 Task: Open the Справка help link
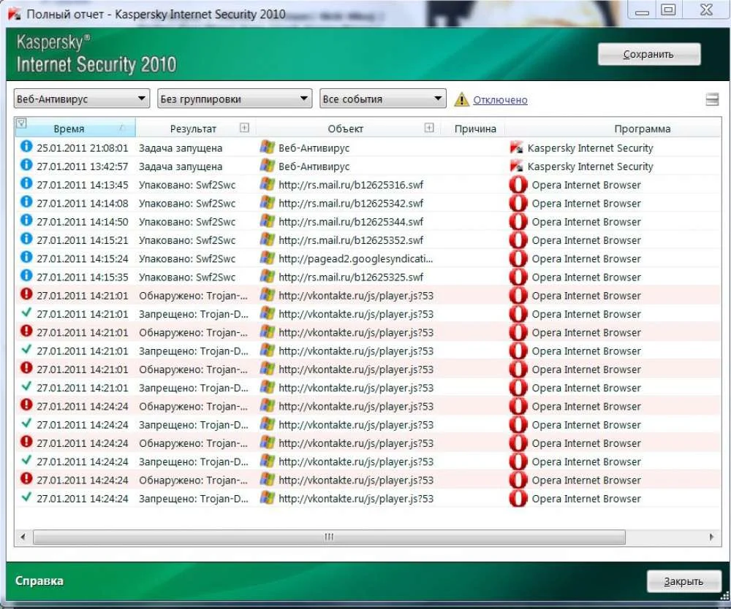coord(39,581)
